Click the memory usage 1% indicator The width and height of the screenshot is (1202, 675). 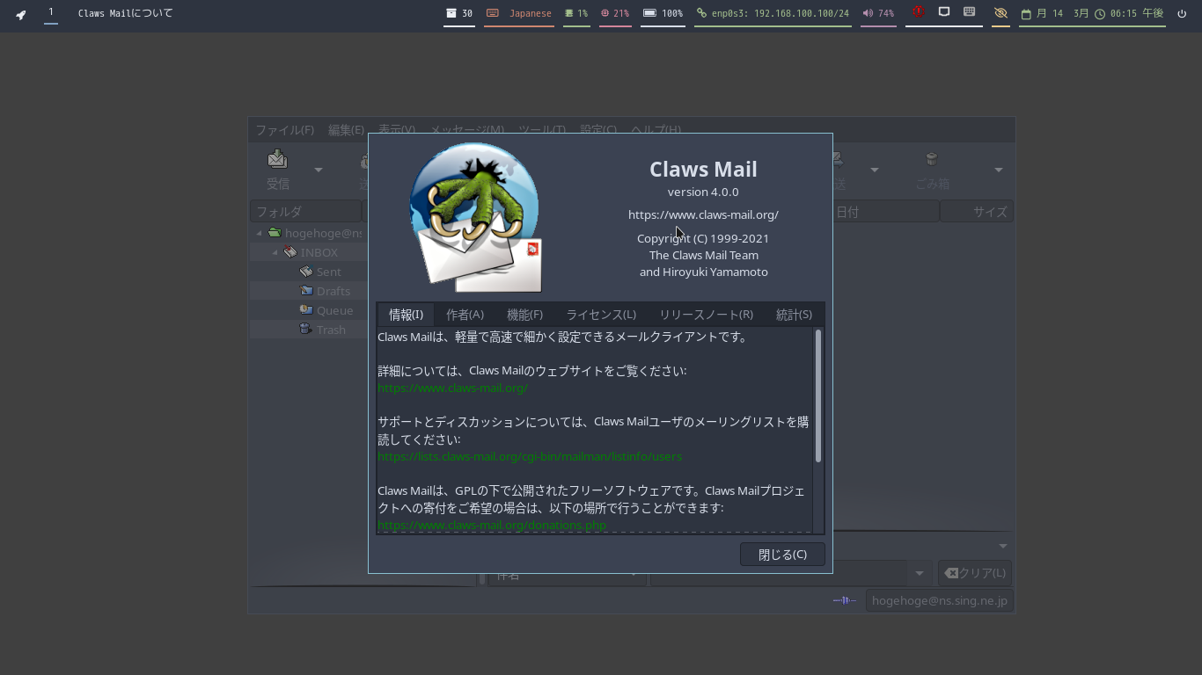pyautogui.click(x=576, y=13)
